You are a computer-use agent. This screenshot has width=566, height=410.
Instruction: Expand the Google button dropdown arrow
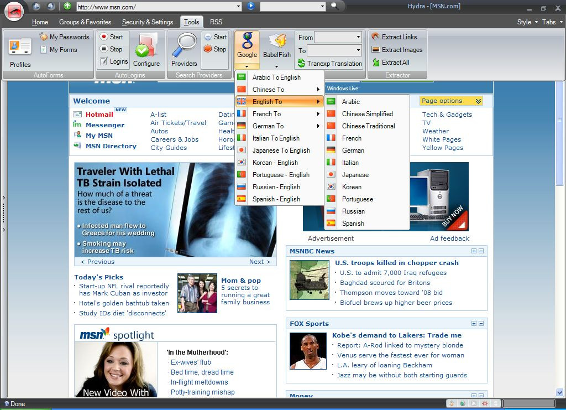247,66
